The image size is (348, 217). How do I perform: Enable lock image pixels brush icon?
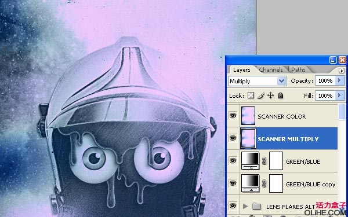click(x=261, y=95)
